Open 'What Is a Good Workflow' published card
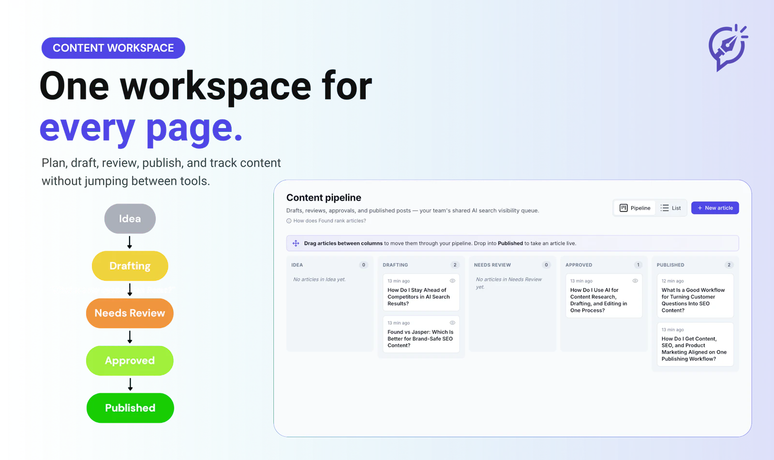The height and width of the screenshot is (460, 774). tap(695, 296)
